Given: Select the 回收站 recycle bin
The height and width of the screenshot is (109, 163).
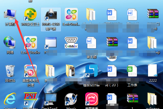Looking at the screenshot, I should [x=10, y=71].
